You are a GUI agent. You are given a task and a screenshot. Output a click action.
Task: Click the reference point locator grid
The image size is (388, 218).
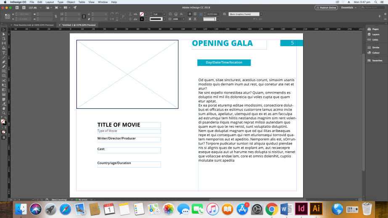(8, 16)
